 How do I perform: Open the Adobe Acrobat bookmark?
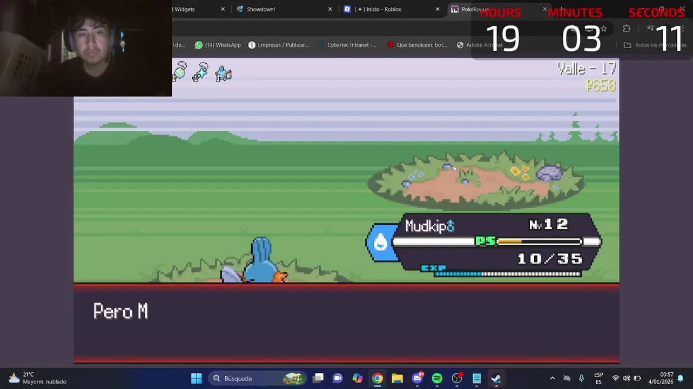click(x=480, y=45)
